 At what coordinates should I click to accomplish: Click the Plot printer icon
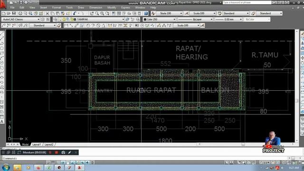point(20,13)
